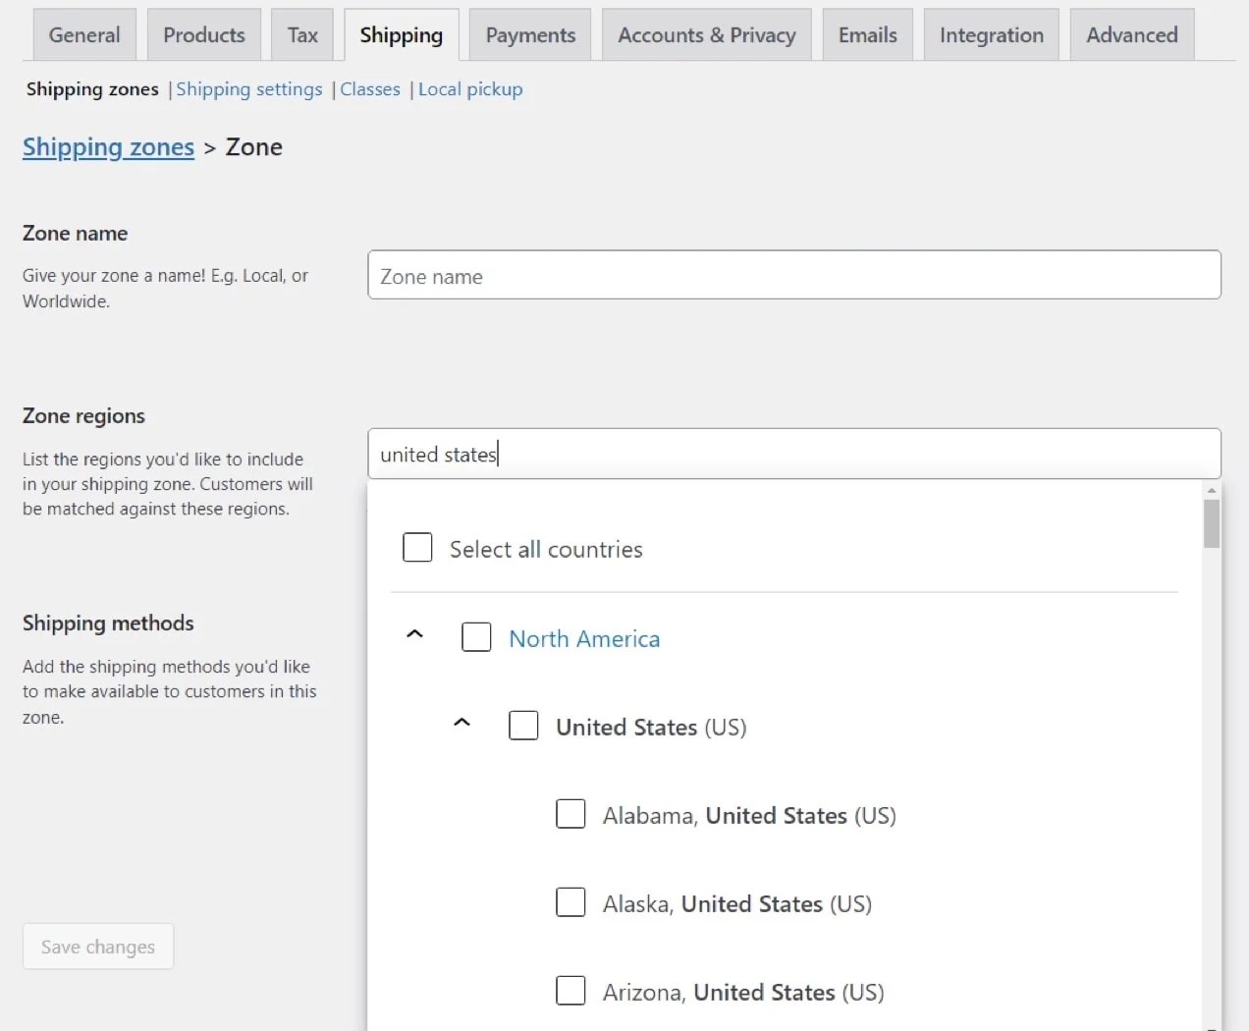Tick the Arizona, United States checkbox
This screenshot has height=1031, width=1249.
point(570,991)
